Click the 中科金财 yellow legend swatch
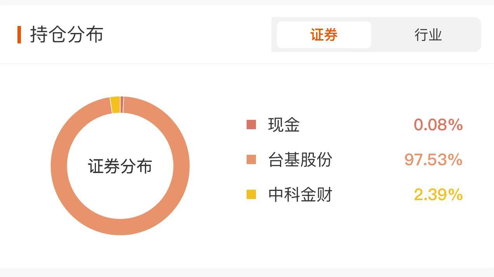This screenshot has width=494, height=277. pos(251,194)
